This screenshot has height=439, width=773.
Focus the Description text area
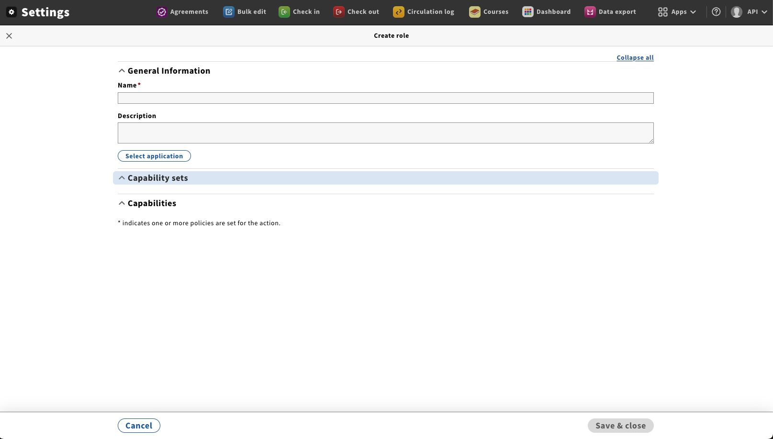386,133
